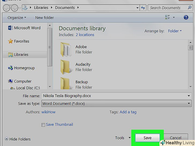
Task: Select the Adobe folder icon
Action: (66, 49)
